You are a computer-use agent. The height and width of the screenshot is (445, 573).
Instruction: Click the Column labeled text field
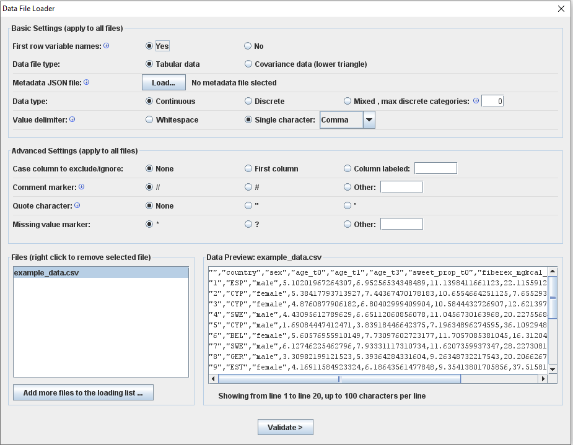click(435, 168)
